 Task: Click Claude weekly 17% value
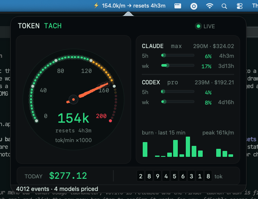pos(206,66)
